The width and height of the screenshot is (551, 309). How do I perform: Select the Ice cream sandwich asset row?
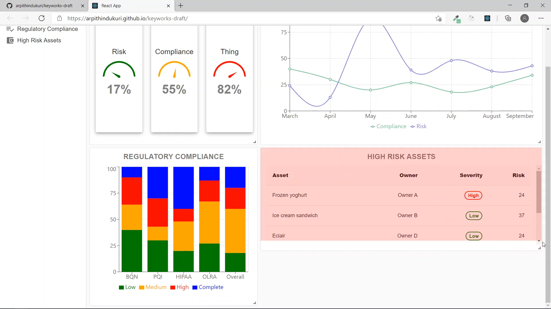pyautogui.click(x=398, y=216)
